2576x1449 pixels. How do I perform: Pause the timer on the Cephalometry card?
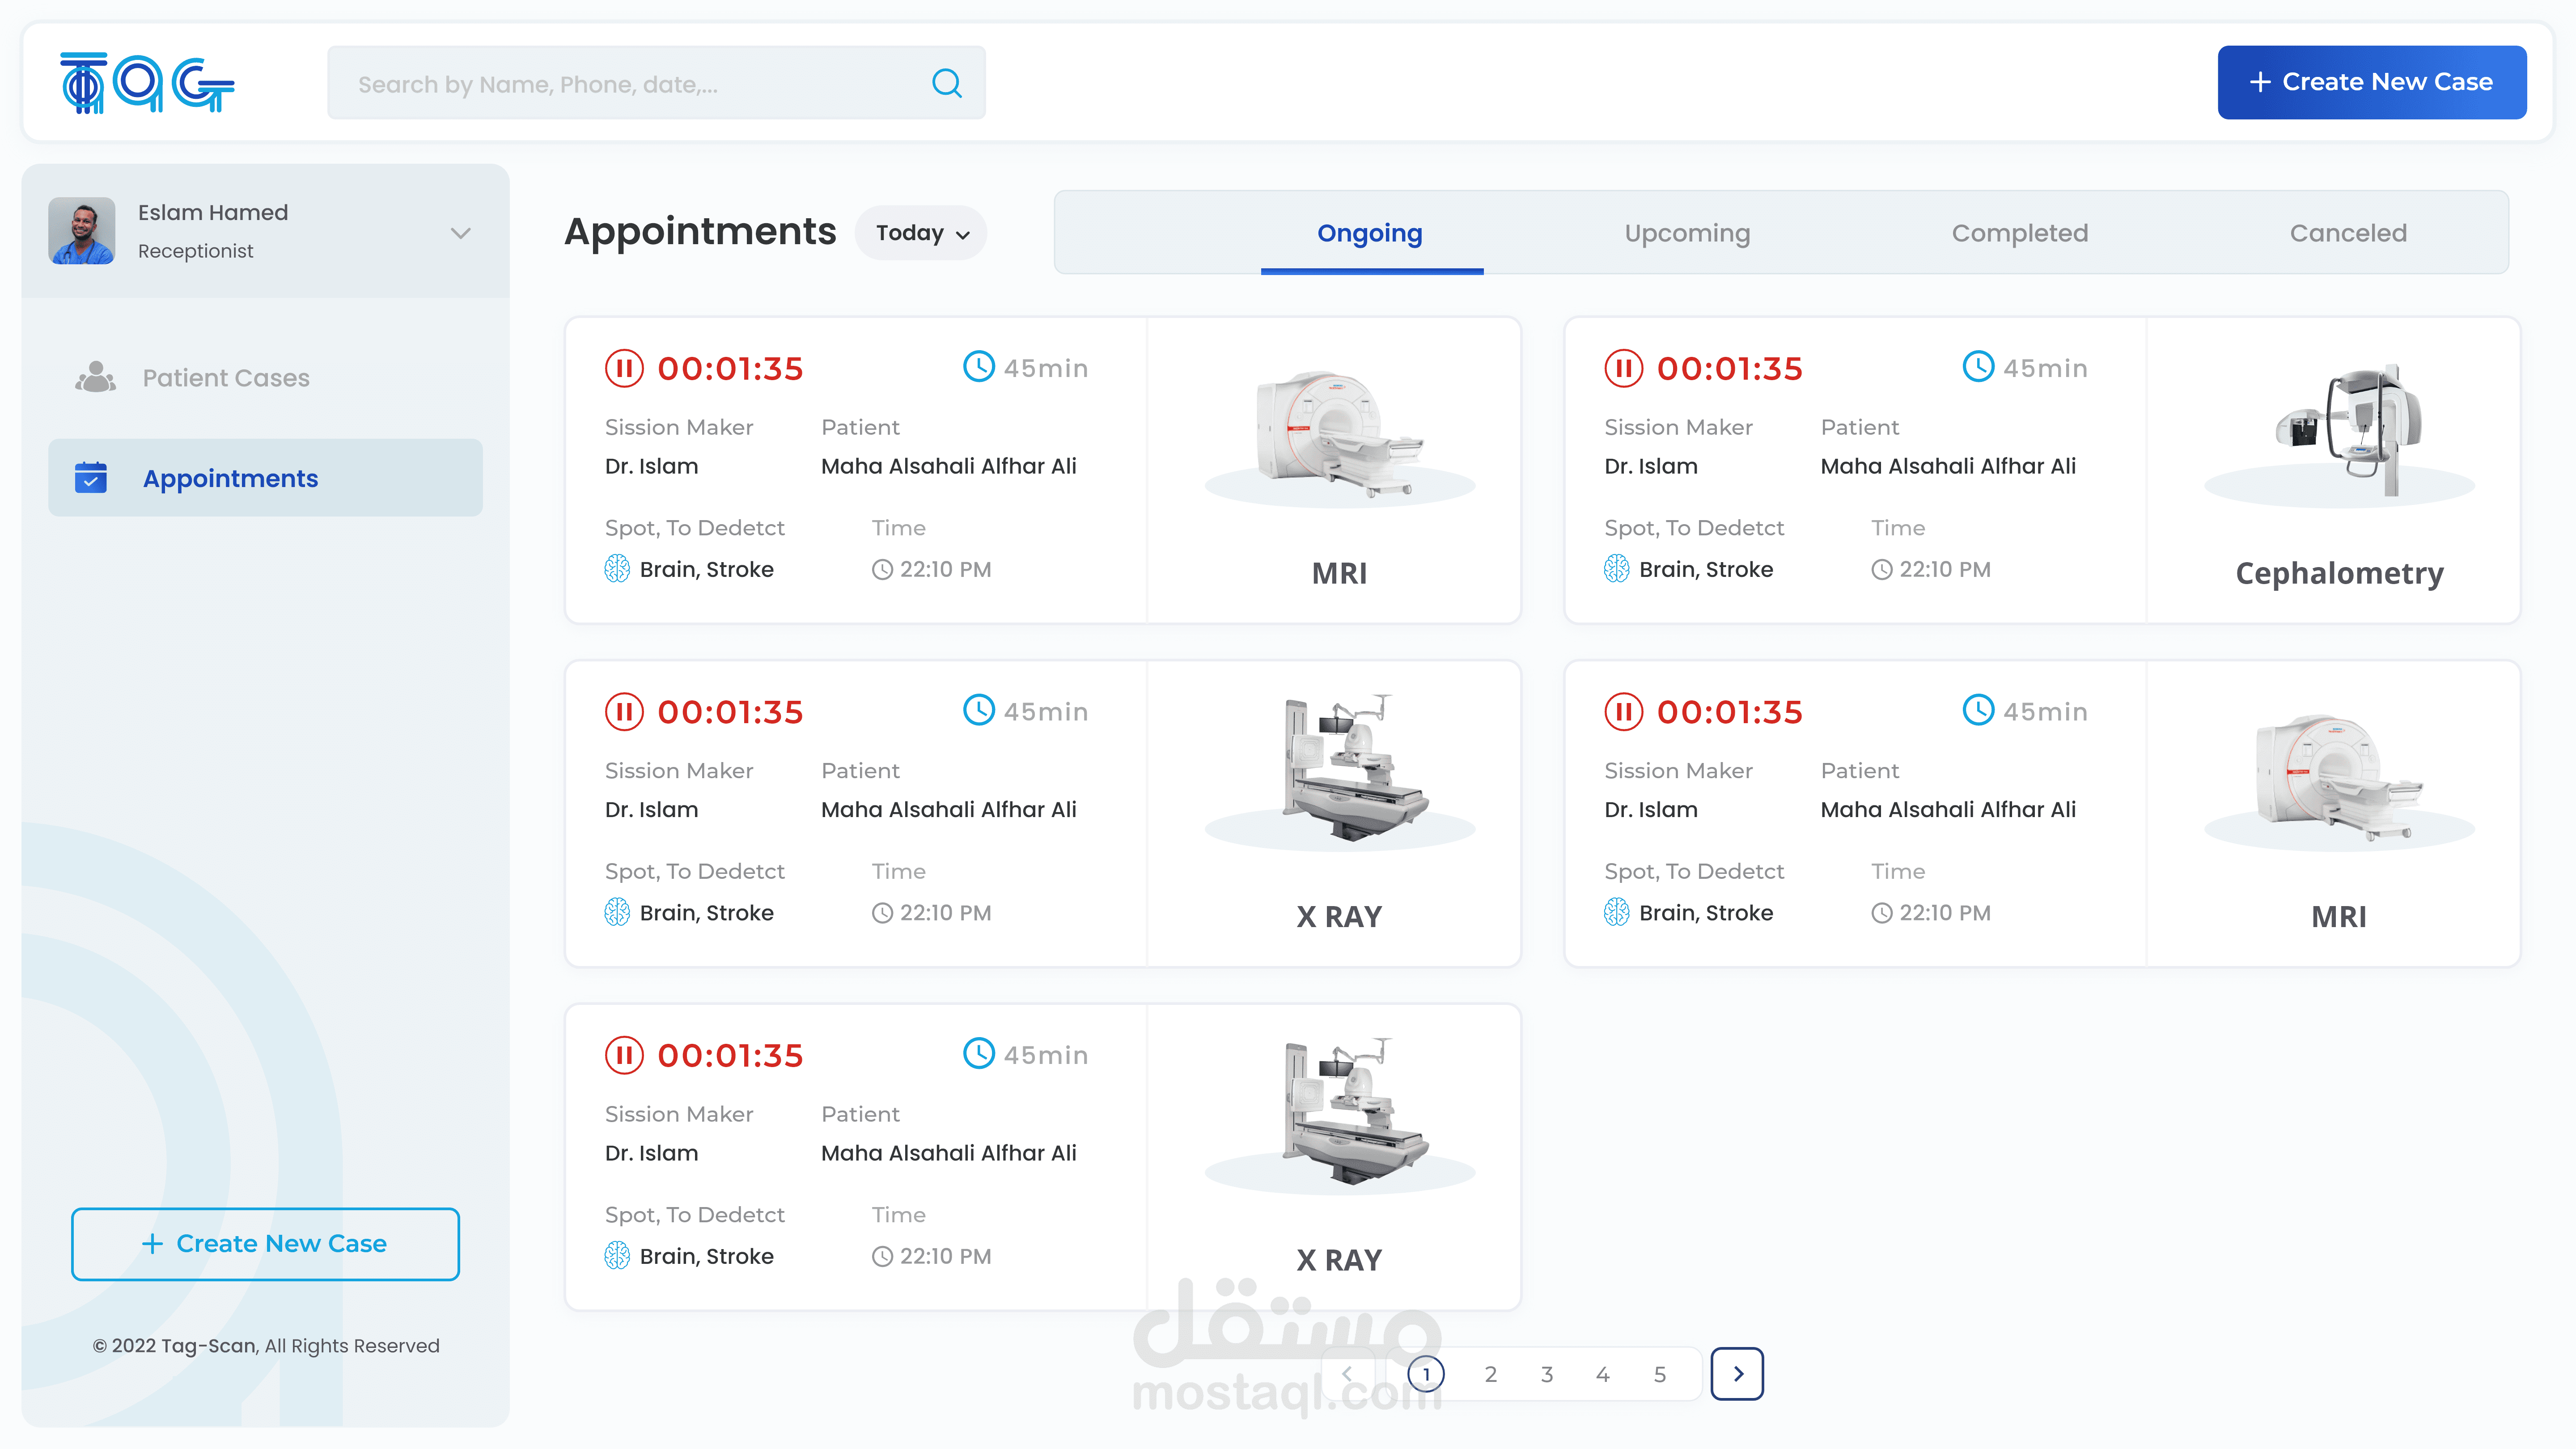[1623, 368]
